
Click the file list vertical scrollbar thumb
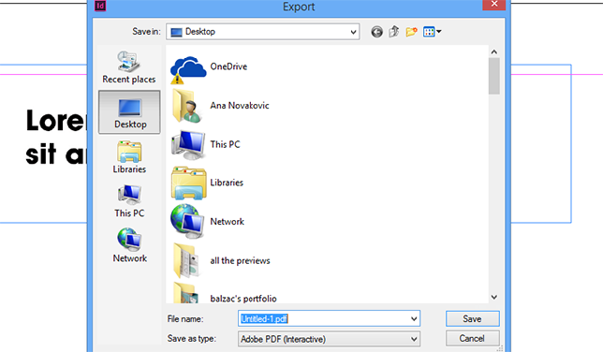pos(494,76)
